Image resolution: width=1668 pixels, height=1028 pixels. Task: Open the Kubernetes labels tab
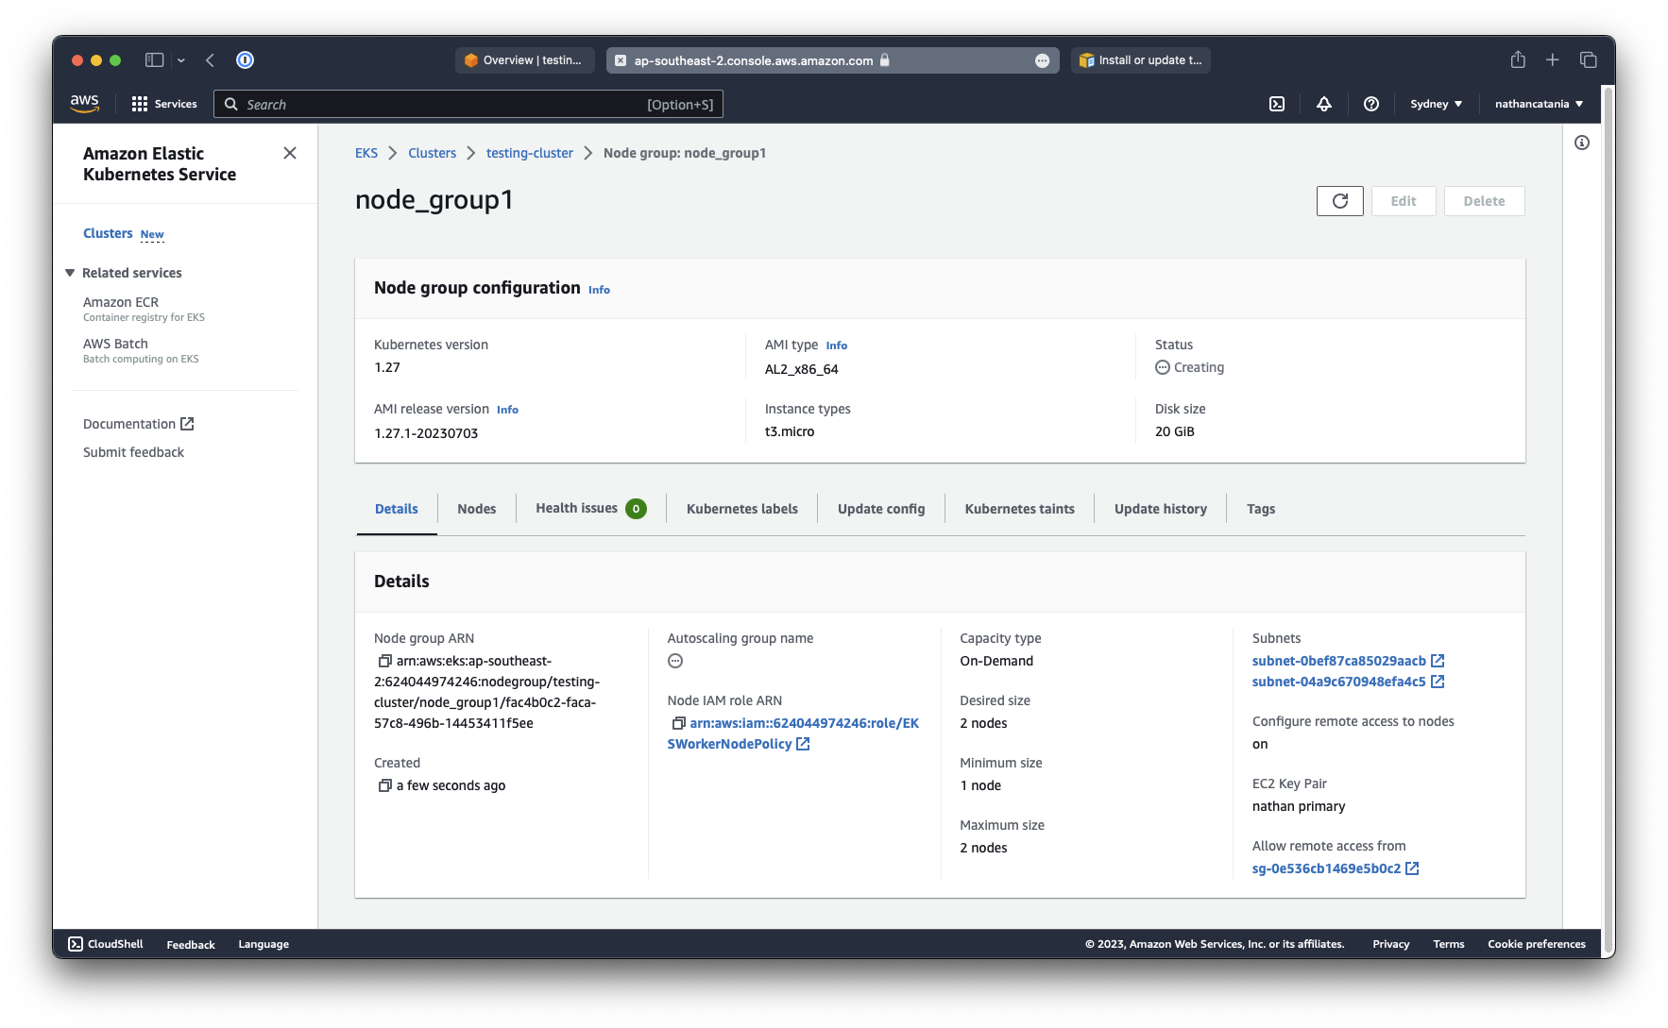(x=741, y=509)
